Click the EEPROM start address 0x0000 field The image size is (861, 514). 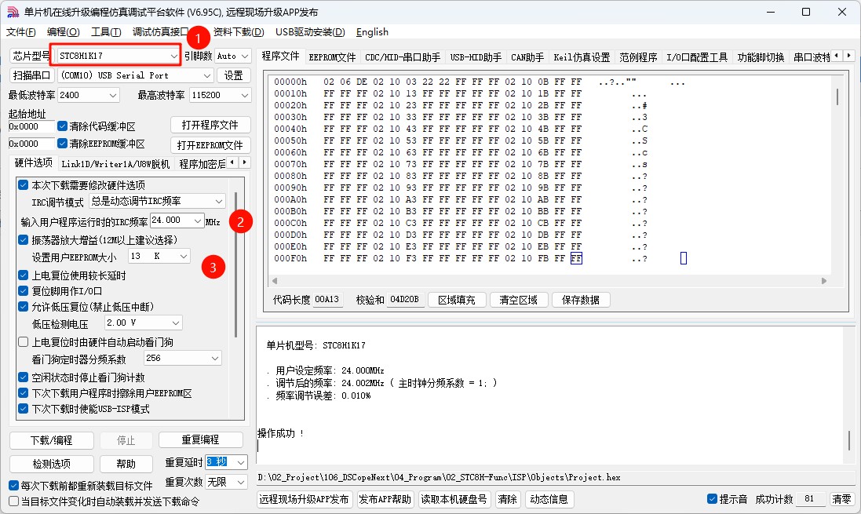(x=31, y=144)
